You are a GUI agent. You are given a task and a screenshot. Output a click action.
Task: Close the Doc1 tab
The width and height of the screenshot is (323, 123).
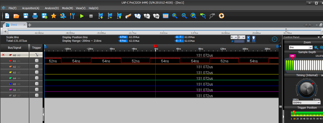point(24,25)
